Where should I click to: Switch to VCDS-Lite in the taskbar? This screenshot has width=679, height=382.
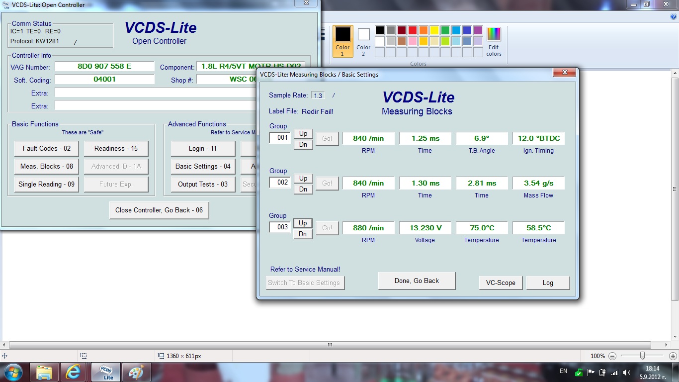pos(106,372)
